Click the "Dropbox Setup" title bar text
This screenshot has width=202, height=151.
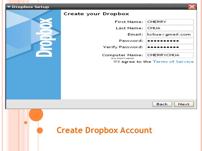click(x=31, y=7)
